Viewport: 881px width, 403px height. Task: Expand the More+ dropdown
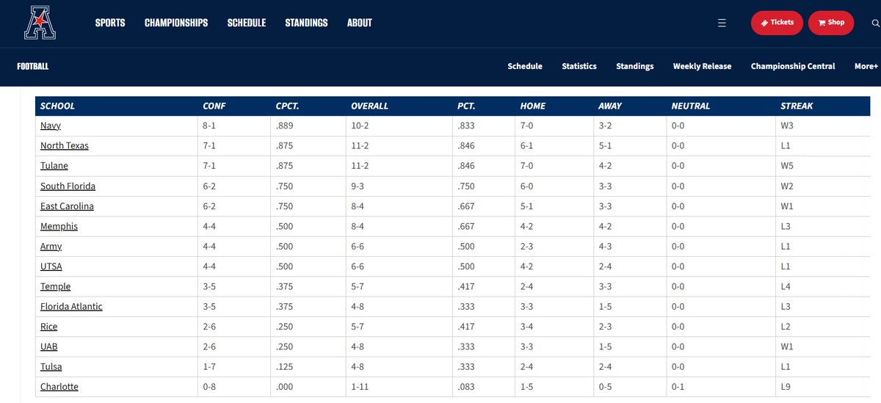pyautogui.click(x=866, y=66)
